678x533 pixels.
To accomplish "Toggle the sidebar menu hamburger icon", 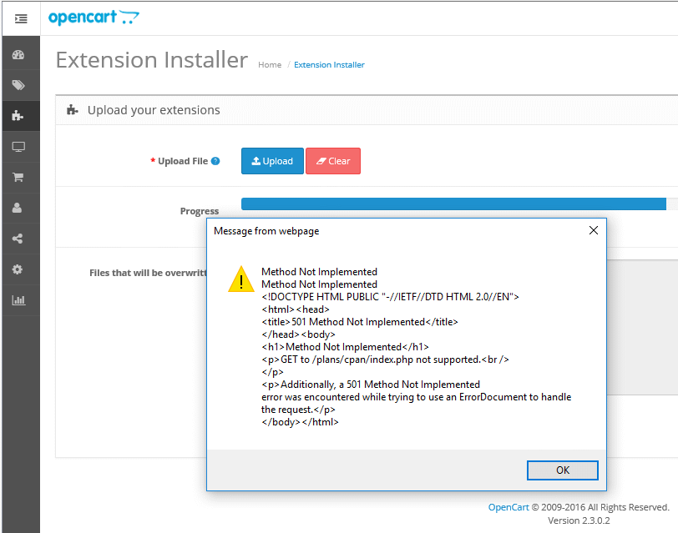I will tap(21, 18).
